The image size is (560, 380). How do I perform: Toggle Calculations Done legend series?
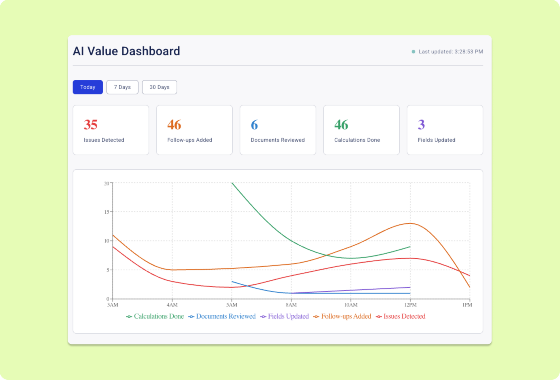pos(155,316)
